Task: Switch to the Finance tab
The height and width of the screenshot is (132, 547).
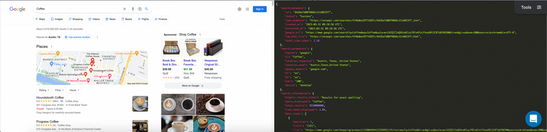Action: point(161,19)
